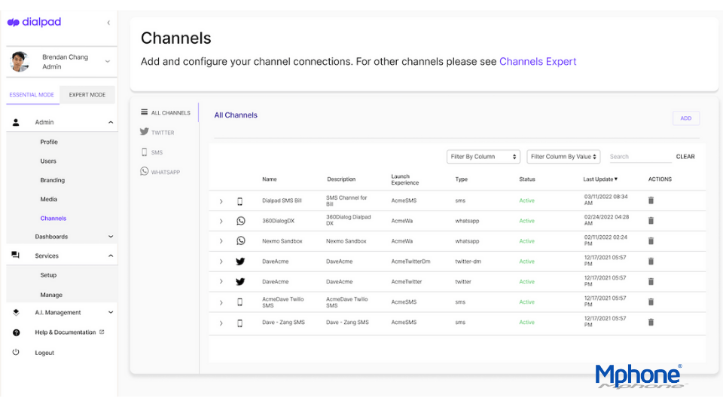
Task: Delete the DaveAcme twitter-dm channel
Action: 651,262
